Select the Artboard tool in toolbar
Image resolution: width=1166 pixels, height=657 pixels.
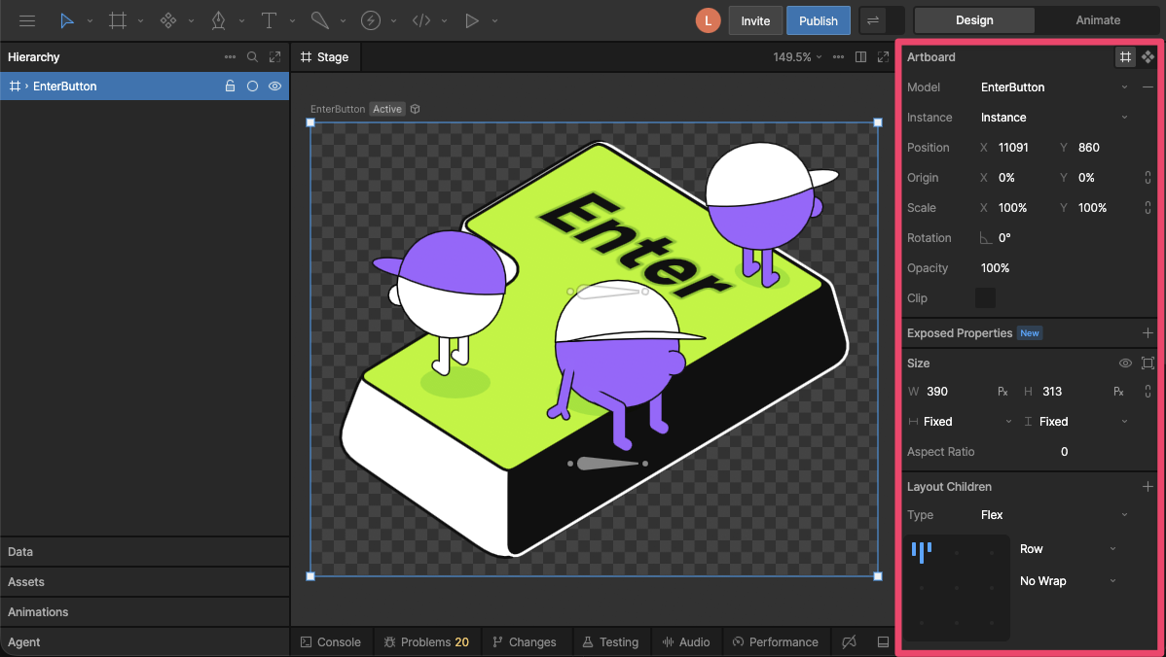coord(118,20)
